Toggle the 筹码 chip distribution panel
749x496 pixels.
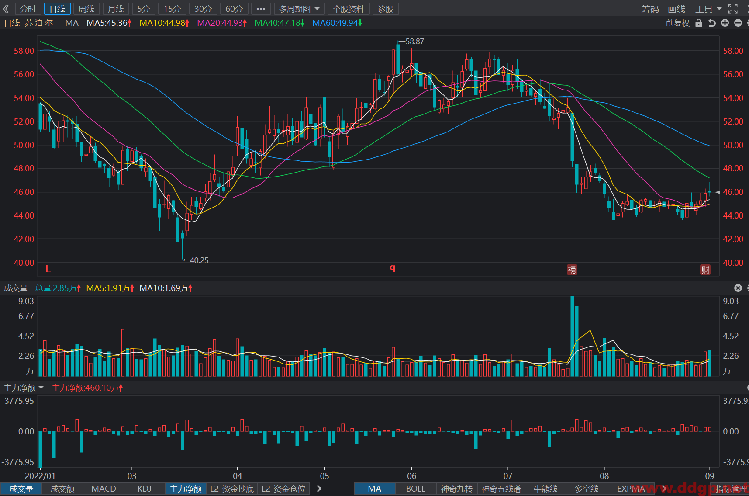[650, 9]
